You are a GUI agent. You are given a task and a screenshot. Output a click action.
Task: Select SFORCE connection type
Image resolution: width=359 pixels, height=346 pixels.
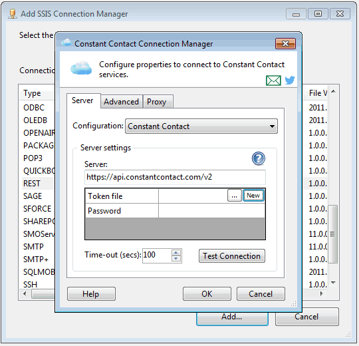pyautogui.click(x=37, y=209)
